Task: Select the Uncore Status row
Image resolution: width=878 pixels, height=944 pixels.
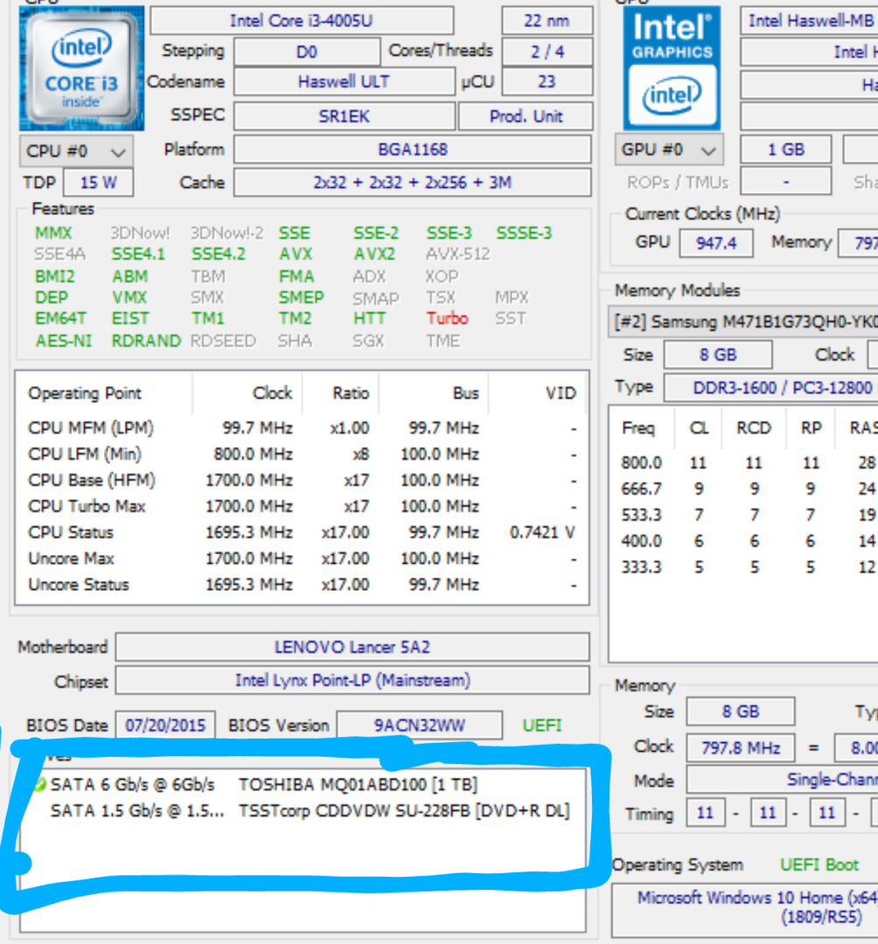Action: pyautogui.click(x=302, y=585)
